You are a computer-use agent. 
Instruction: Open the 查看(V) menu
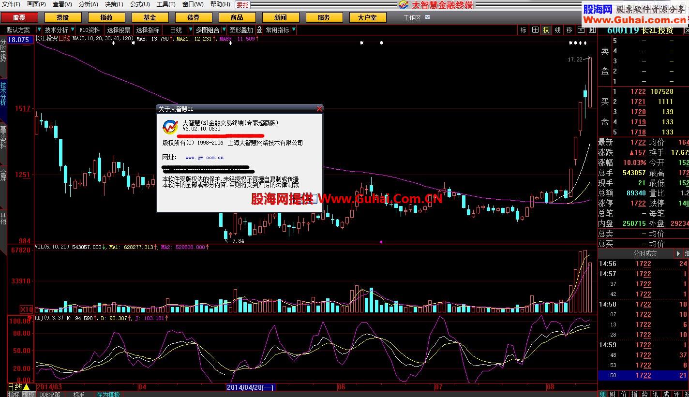click(x=62, y=4)
